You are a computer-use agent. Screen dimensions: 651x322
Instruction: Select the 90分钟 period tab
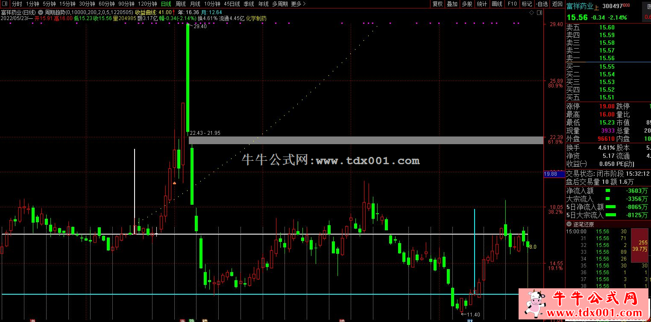[126, 4]
